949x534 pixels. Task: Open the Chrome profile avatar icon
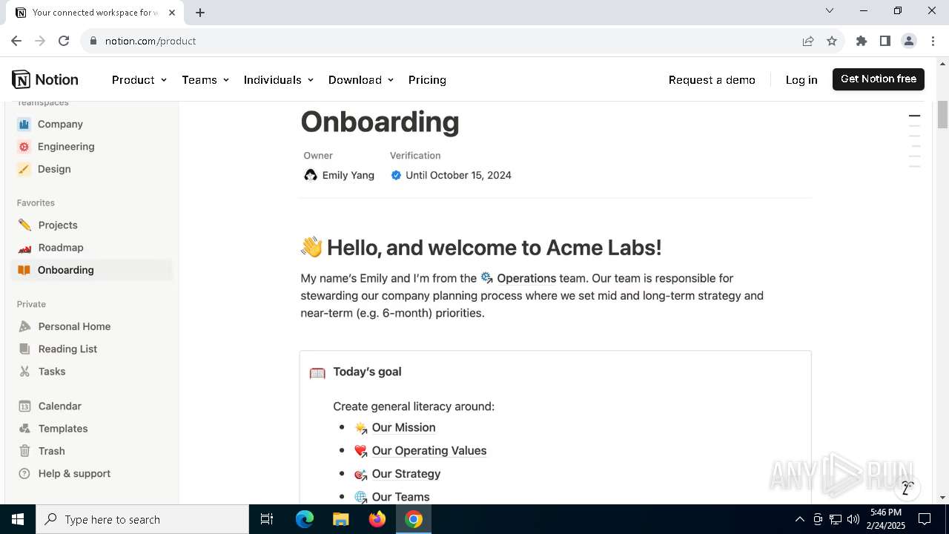point(909,41)
